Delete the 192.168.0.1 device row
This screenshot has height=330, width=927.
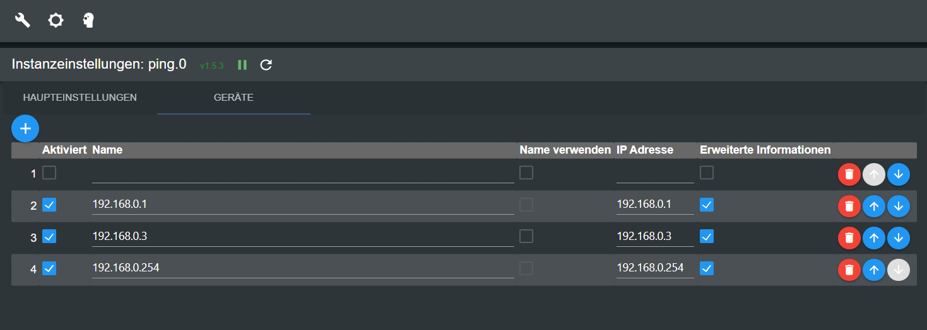click(x=849, y=206)
